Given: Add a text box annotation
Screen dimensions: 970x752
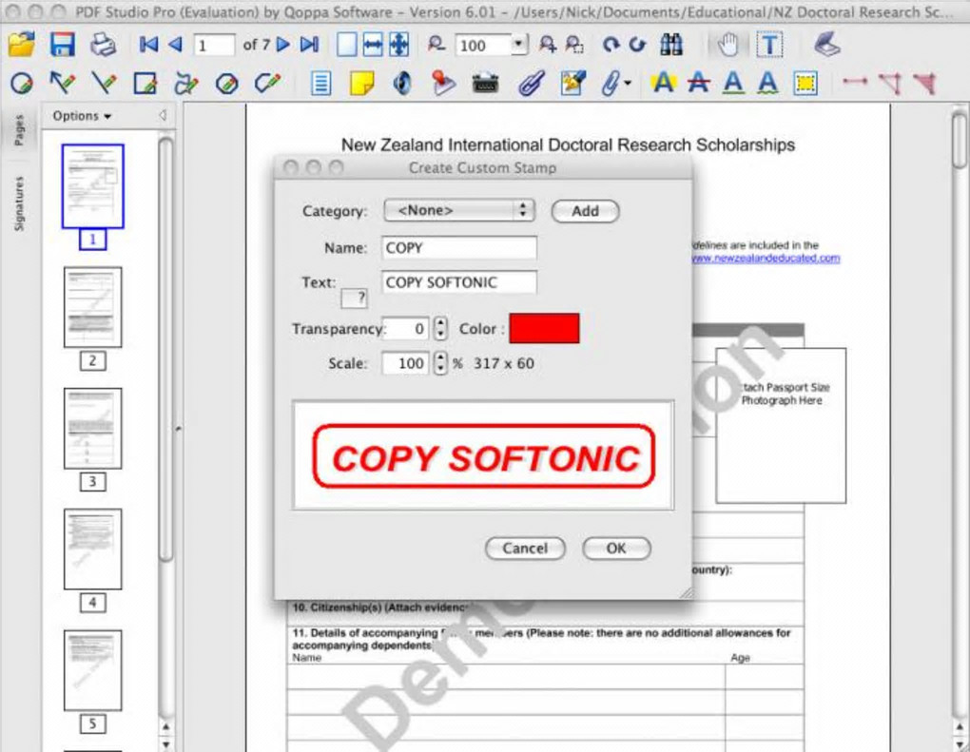Looking at the screenshot, I should click(x=320, y=84).
